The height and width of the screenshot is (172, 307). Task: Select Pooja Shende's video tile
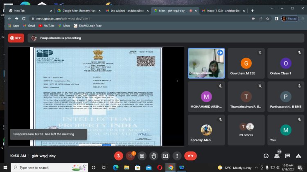[x=206, y=63]
